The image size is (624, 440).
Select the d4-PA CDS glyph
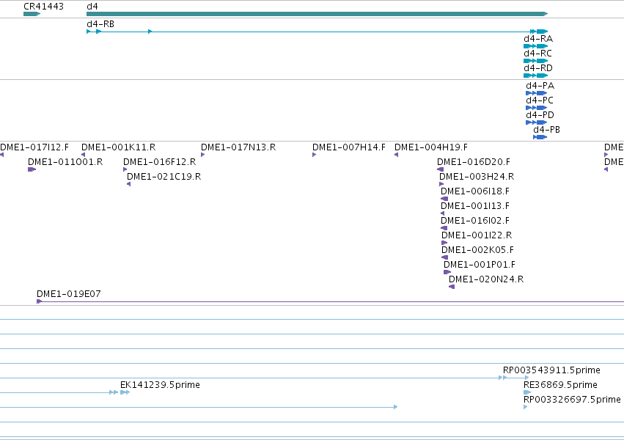(537, 93)
